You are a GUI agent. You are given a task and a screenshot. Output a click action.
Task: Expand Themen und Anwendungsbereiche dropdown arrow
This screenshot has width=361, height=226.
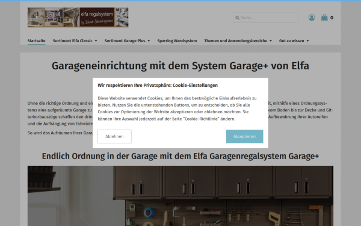[x=271, y=41]
